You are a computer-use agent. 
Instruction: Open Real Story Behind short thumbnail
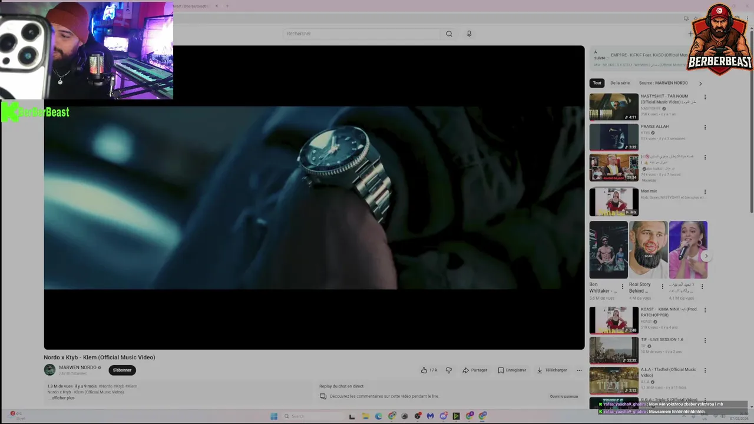coord(648,250)
